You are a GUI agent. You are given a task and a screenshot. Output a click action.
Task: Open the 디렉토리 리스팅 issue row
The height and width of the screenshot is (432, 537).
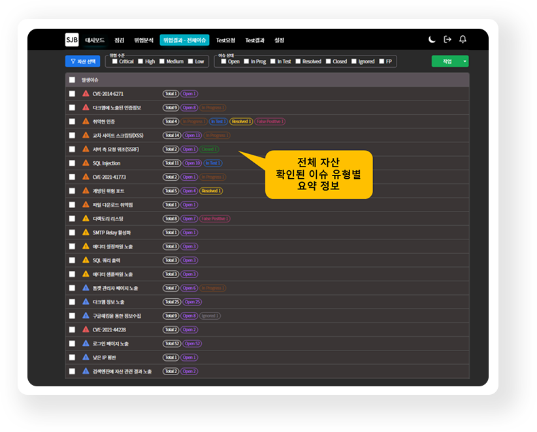[x=108, y=219]
